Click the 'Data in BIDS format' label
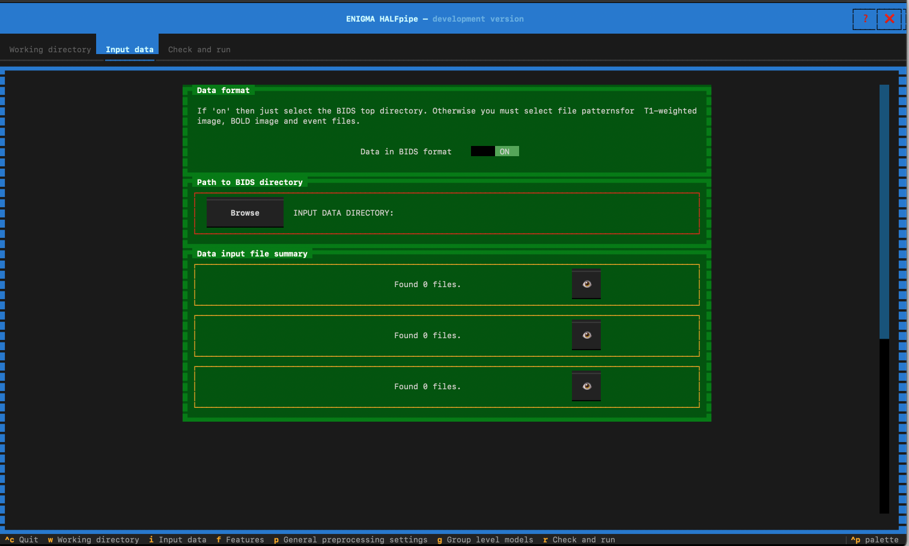 (406, 152)
